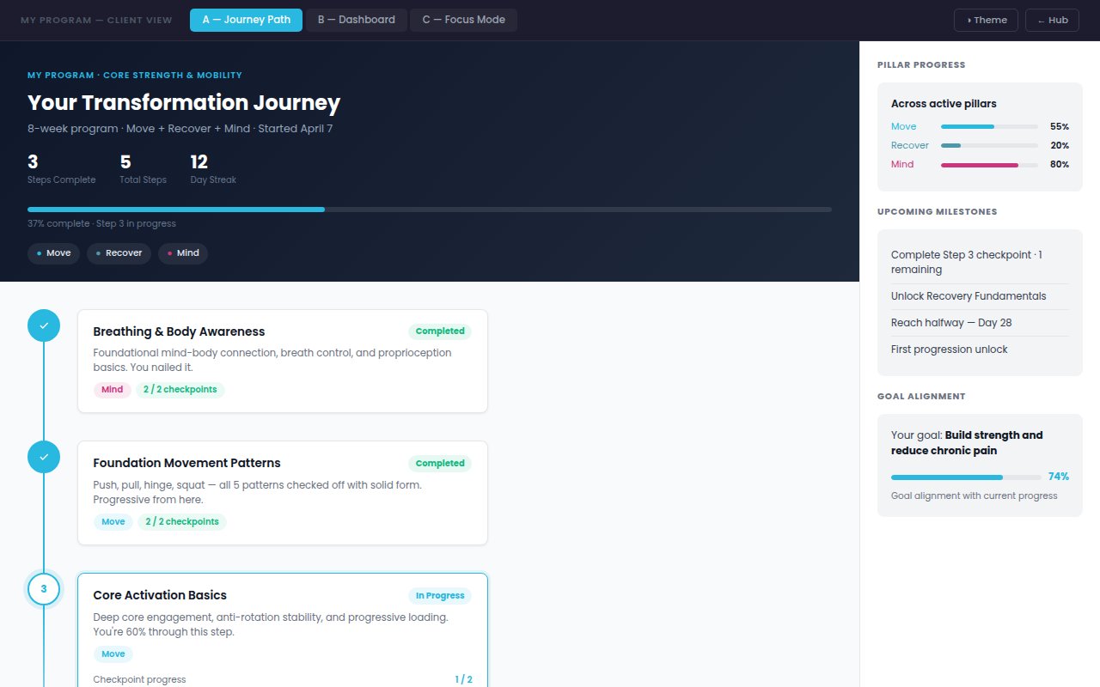Select the step 3 circle marker
The width and height of the screenshot is (1100, 687).
[44, 589]
